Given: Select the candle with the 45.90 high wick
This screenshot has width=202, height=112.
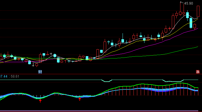Looking at the screenshot, I should click(x=180, y=9).
